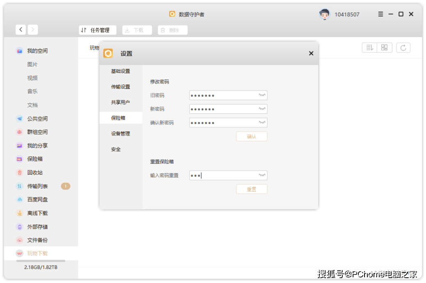Click the 下载 toolbar button
Screen dimensions: 426x283
pos(137,30)
